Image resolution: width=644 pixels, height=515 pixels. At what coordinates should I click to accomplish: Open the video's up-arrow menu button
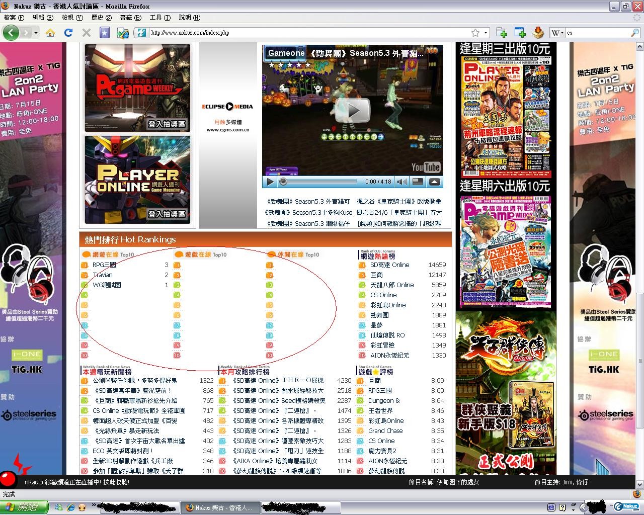(x=434, y=182)
